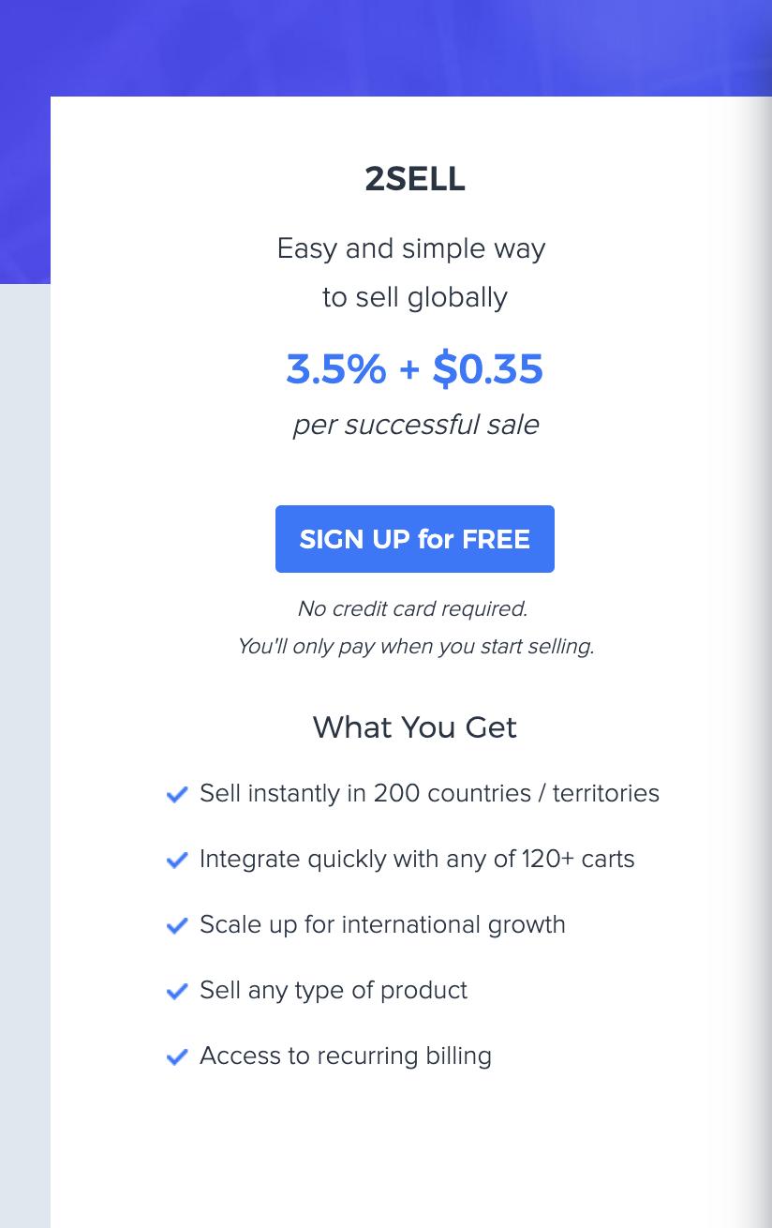
Task: Click 'You'll only pay when you start selling' text
Action: tap(415, 646)
